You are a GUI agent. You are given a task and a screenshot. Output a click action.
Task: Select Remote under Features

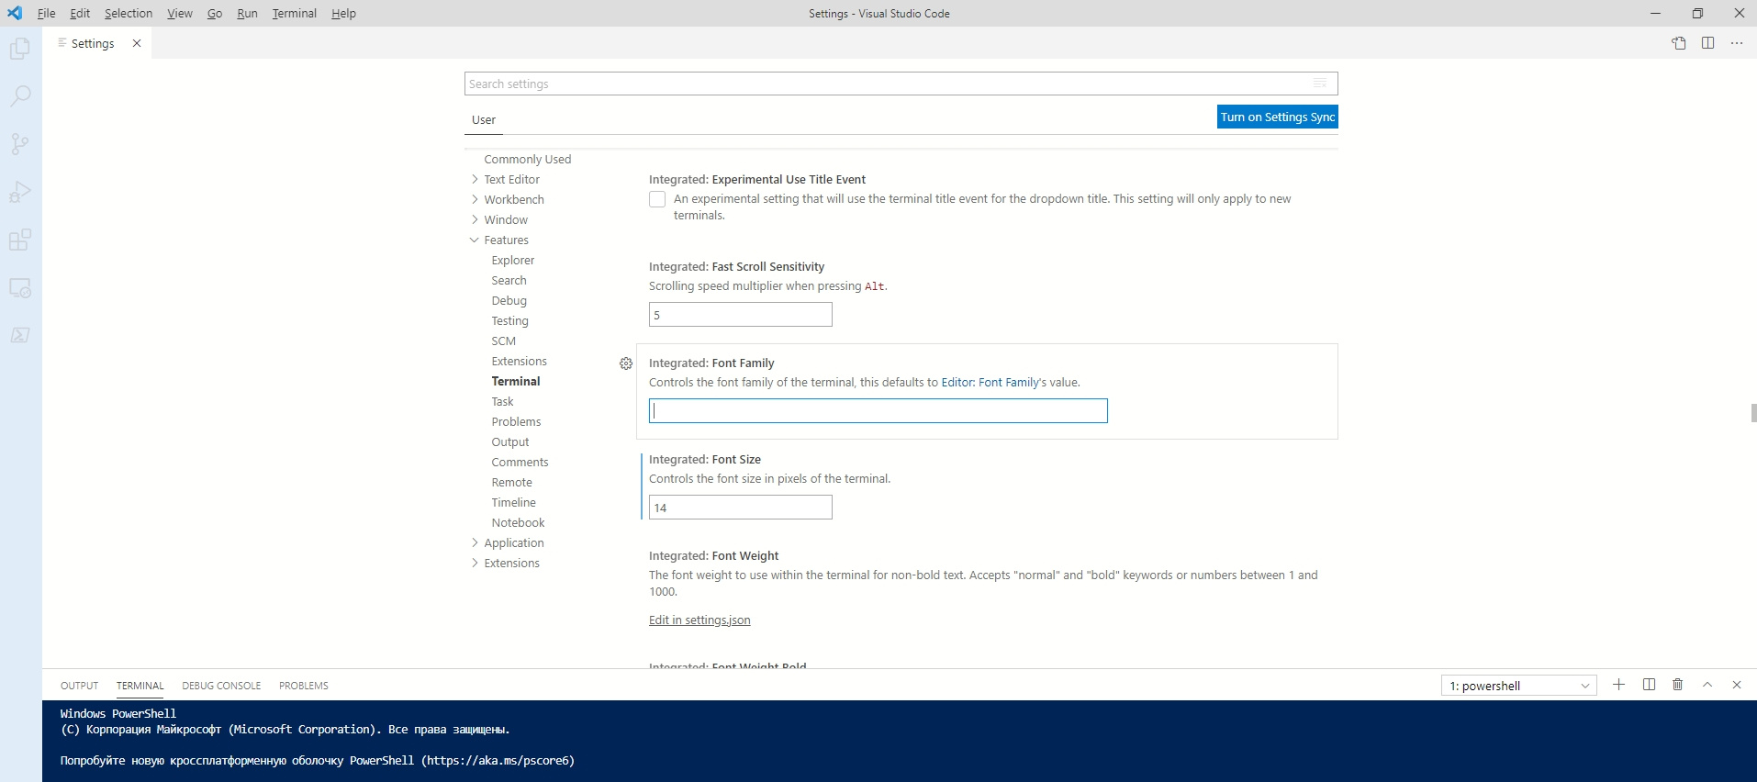coord(512,482)
